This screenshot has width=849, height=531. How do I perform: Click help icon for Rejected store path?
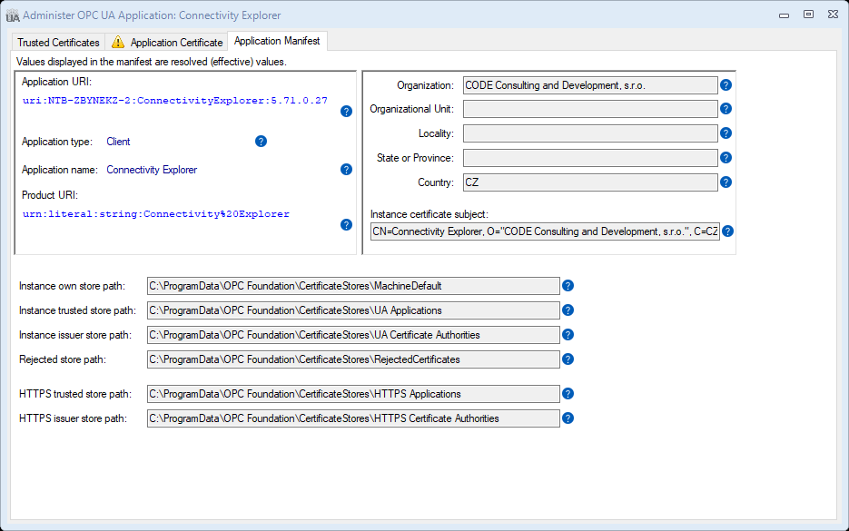coord(568,359)
